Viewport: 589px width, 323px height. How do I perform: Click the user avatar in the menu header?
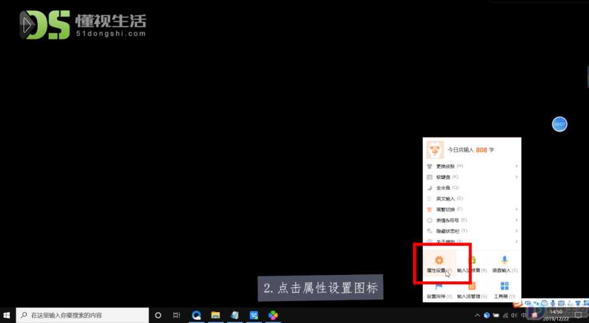pos(435,150)
